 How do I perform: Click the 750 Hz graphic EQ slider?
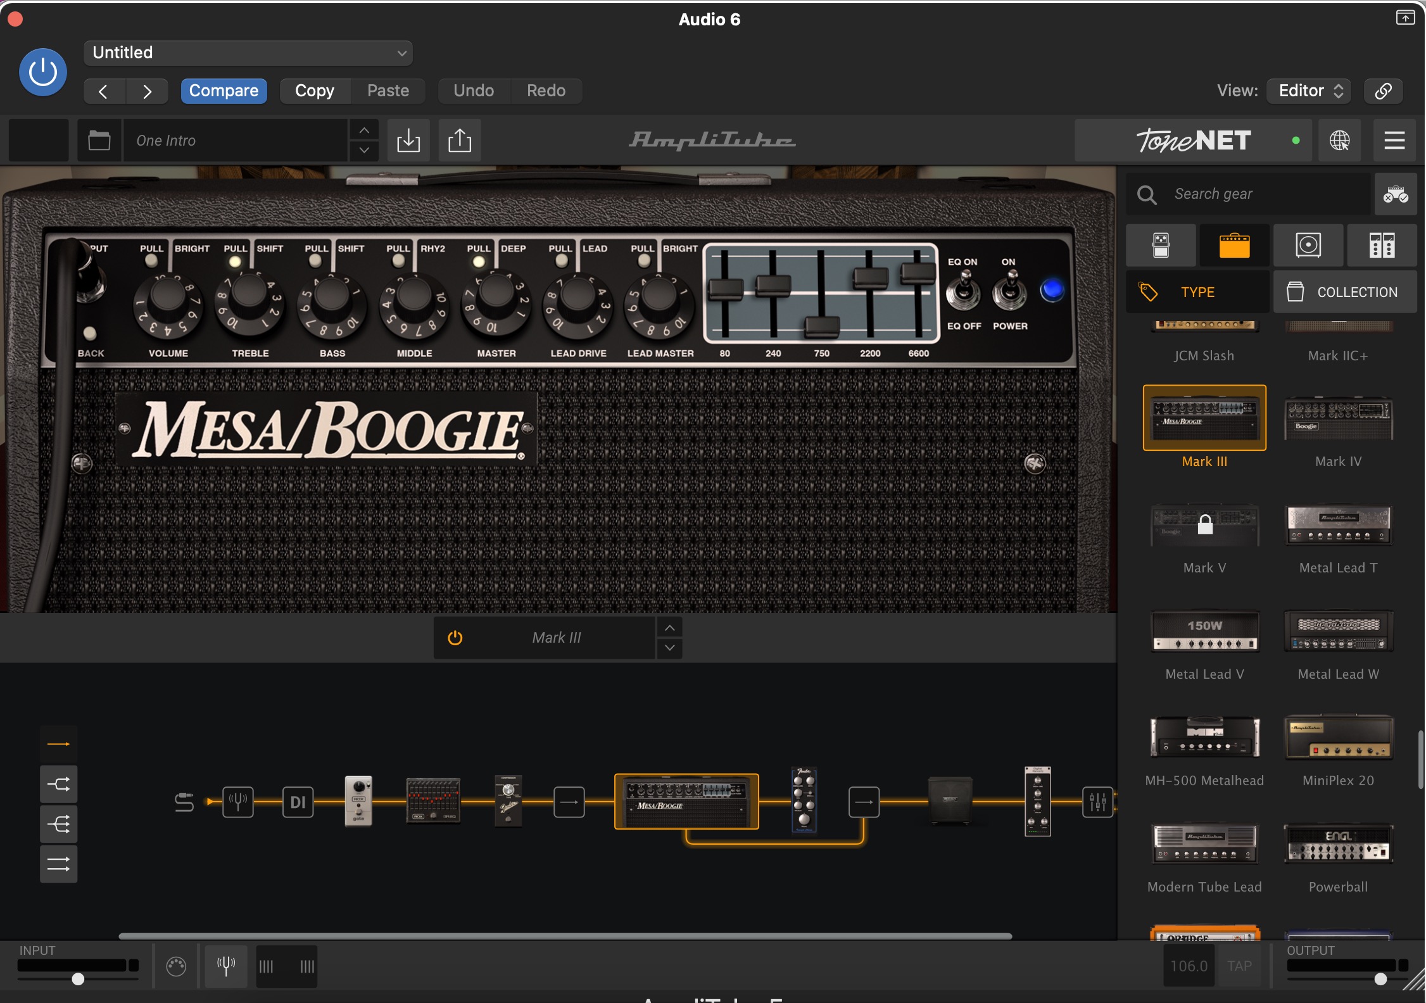tap(822, 327)
